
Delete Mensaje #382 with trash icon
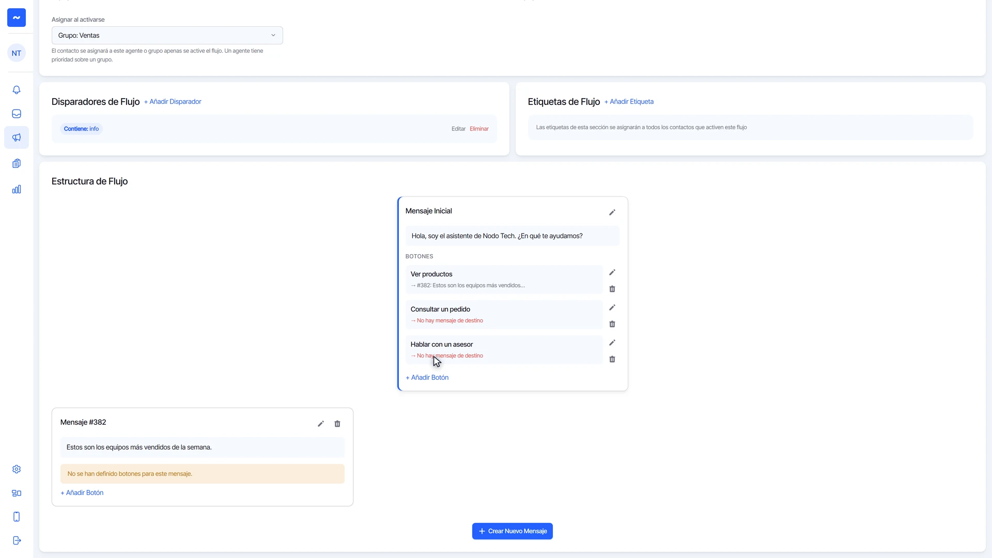click(x=337, y=424)
